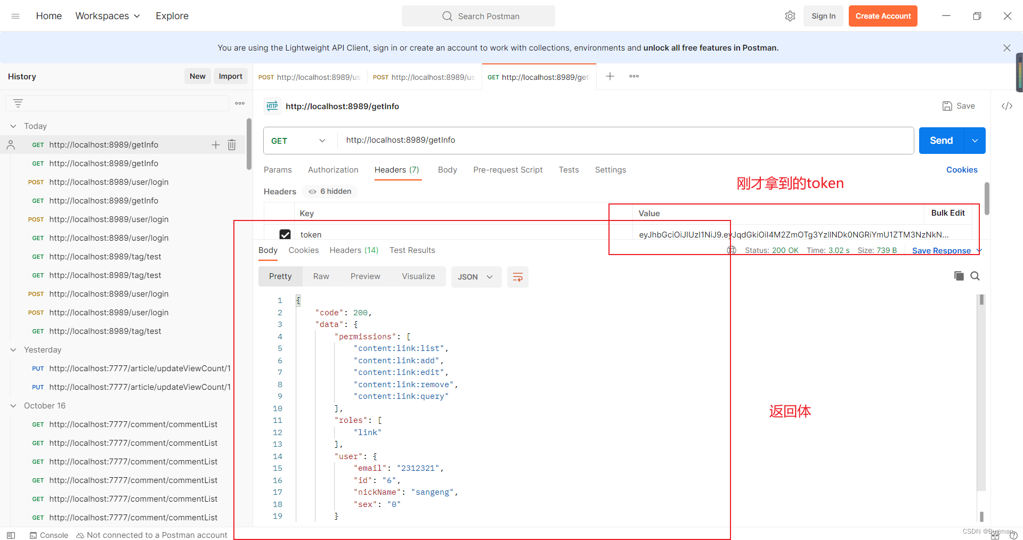Collapse the Today history group

pos(13,126)
